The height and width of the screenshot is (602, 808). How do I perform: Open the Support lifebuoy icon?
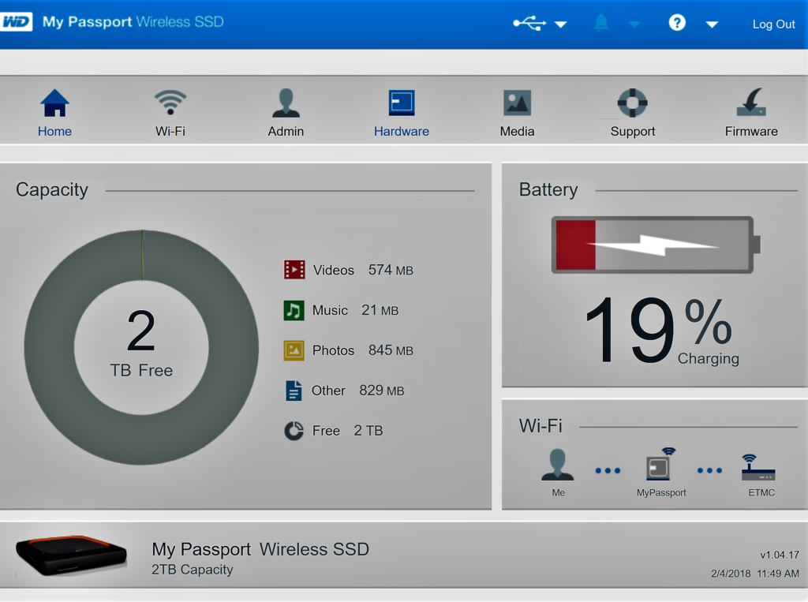[x=633, y=103]
